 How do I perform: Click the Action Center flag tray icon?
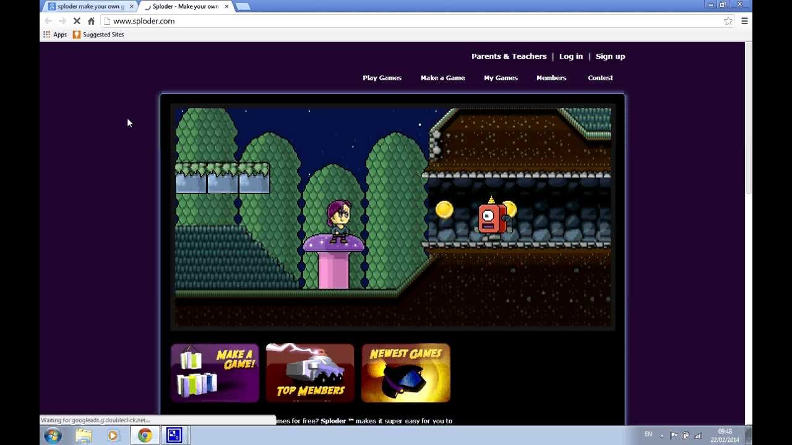coord(674,436)
